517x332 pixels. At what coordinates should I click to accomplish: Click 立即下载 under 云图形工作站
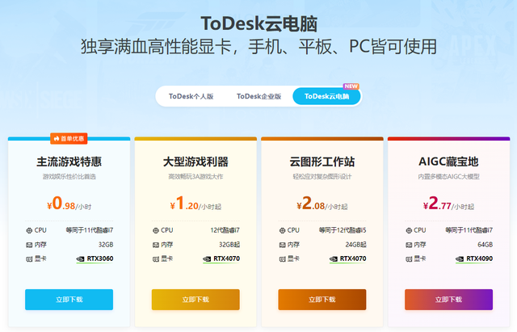pos(322,300)
